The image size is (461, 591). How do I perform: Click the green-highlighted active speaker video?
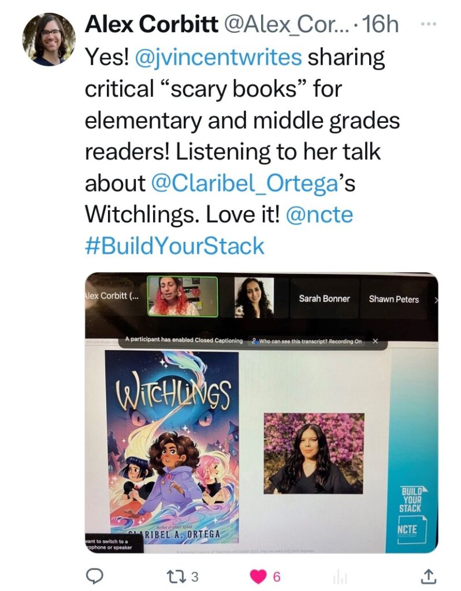182,297
